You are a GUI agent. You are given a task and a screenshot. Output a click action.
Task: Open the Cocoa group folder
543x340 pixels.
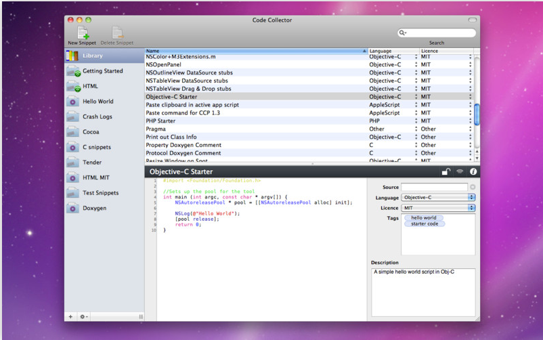click(104, 131)
